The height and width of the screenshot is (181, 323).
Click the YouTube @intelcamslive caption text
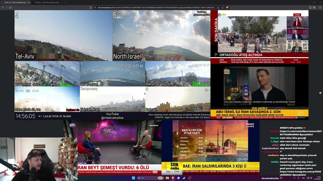pos(112,116)
